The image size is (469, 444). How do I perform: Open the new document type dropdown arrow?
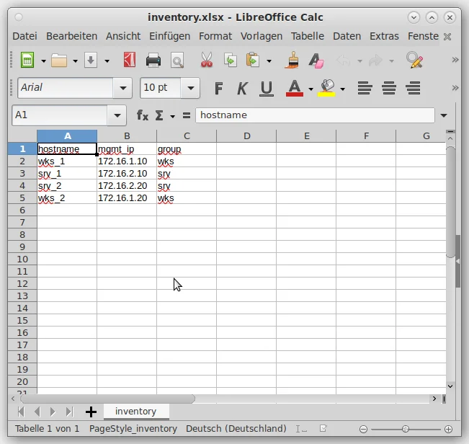[44, 61]
